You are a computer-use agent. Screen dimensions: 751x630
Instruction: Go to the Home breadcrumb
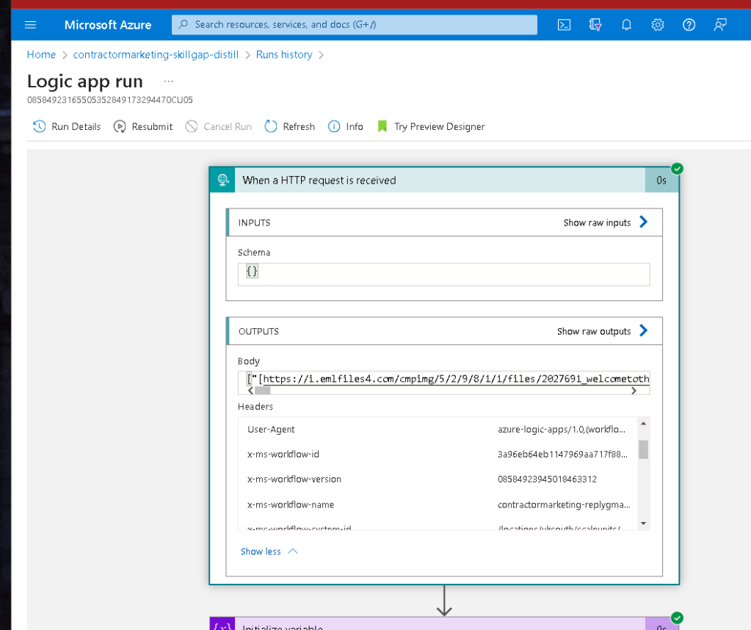(x=41, y=54)
